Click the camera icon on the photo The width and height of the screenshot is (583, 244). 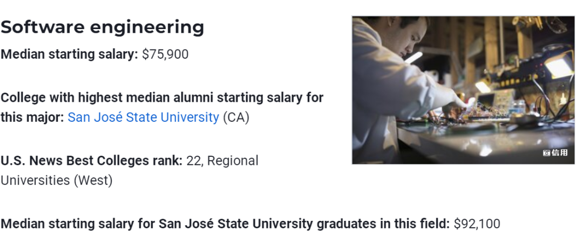point(546,153)
